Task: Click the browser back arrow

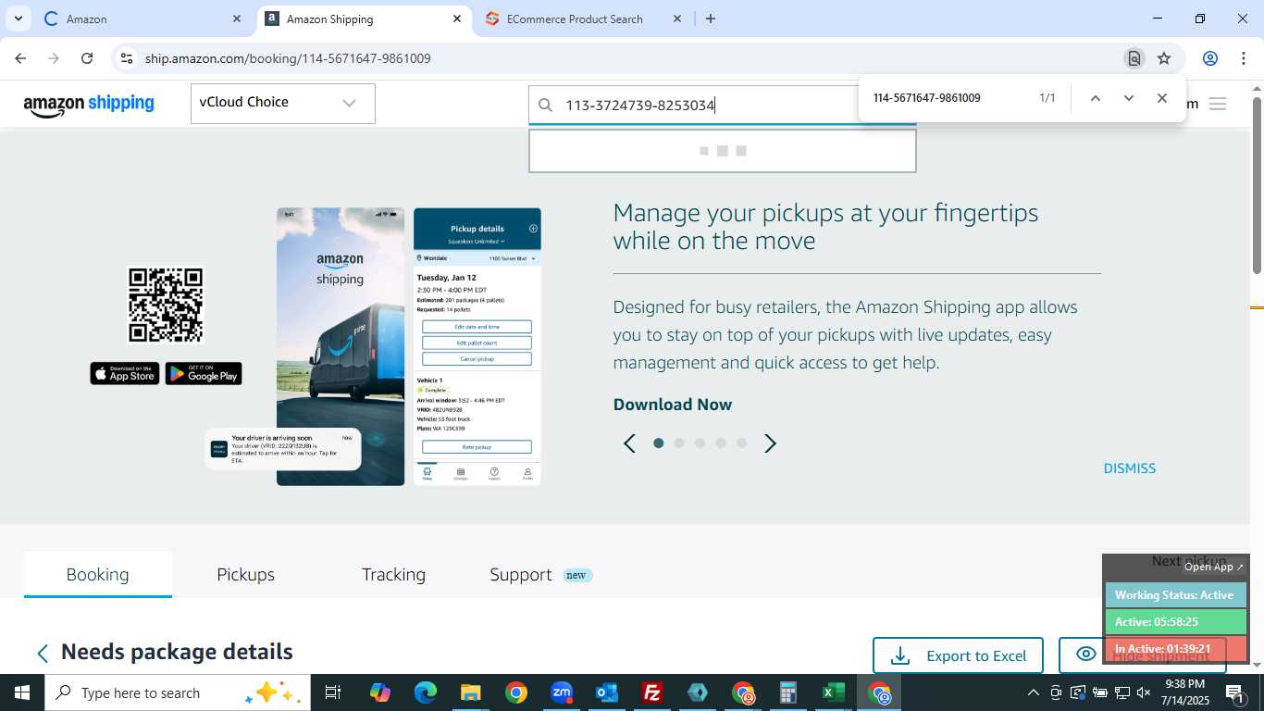Action: tap(20, 58)
